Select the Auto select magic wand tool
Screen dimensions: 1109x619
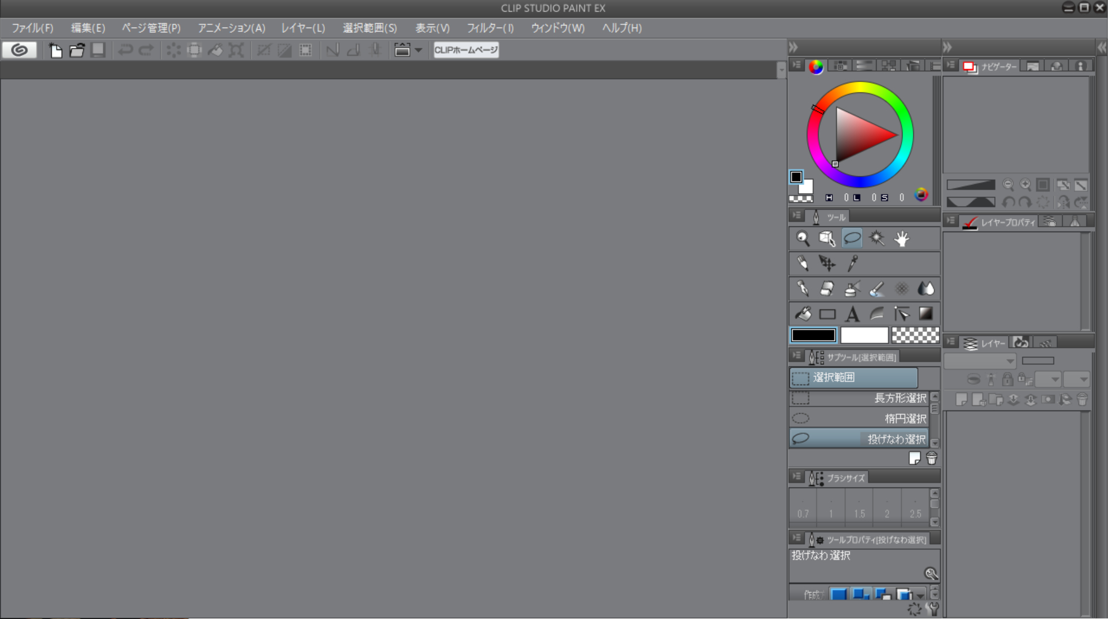tap(876, 239)
